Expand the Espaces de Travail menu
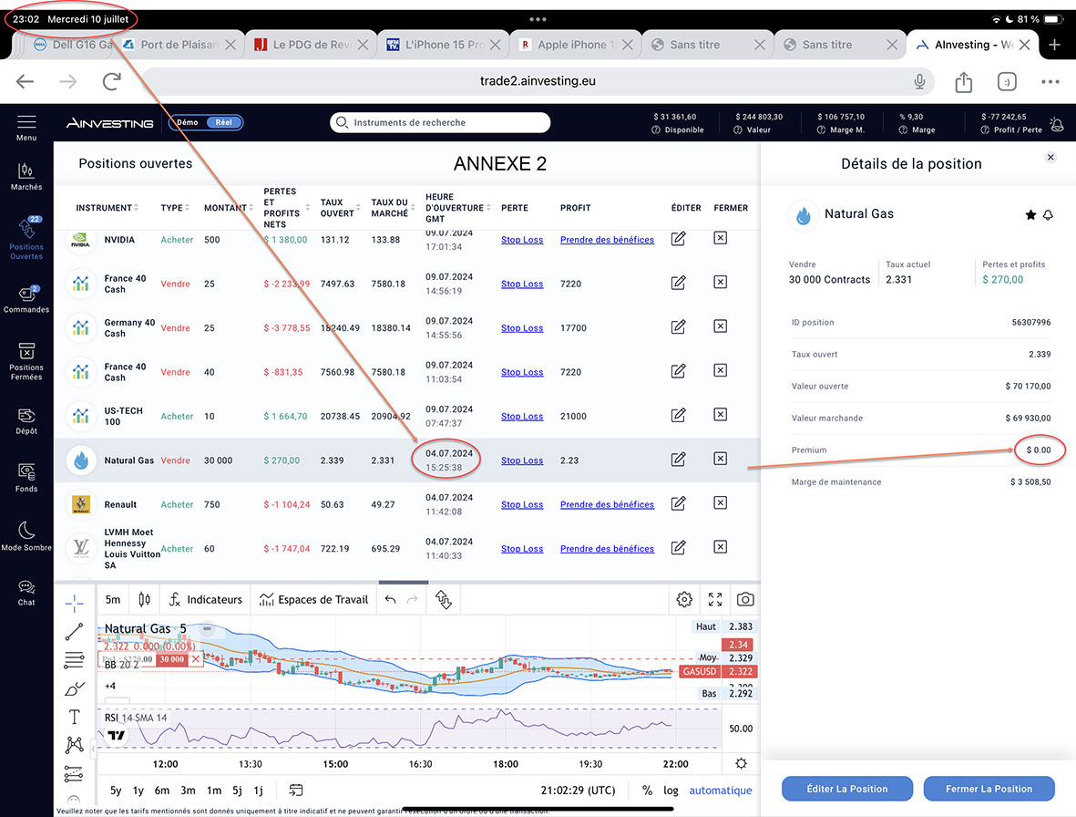The height and width of the screenshot is (817, 1076). point(313,599)
